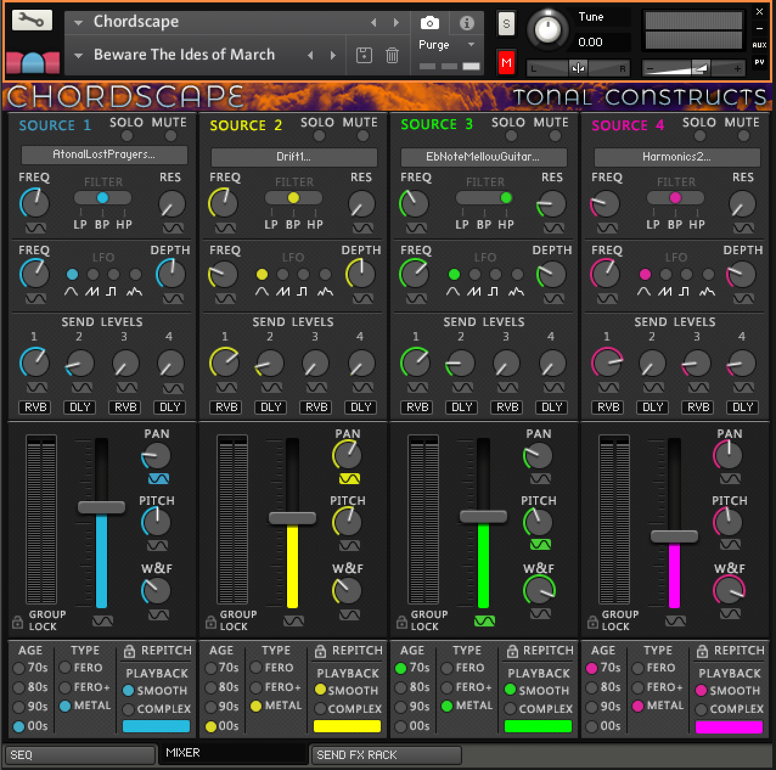Click the red M mute button
The image size is (776, 770).
(x=506, y=63)
